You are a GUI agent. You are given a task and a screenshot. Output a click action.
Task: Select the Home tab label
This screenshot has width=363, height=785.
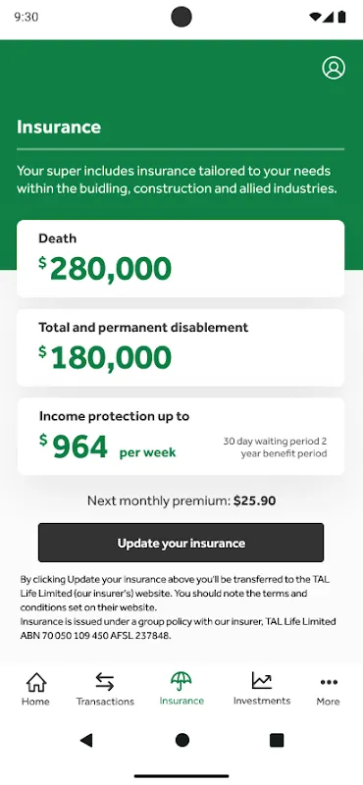tap(35, 702)
